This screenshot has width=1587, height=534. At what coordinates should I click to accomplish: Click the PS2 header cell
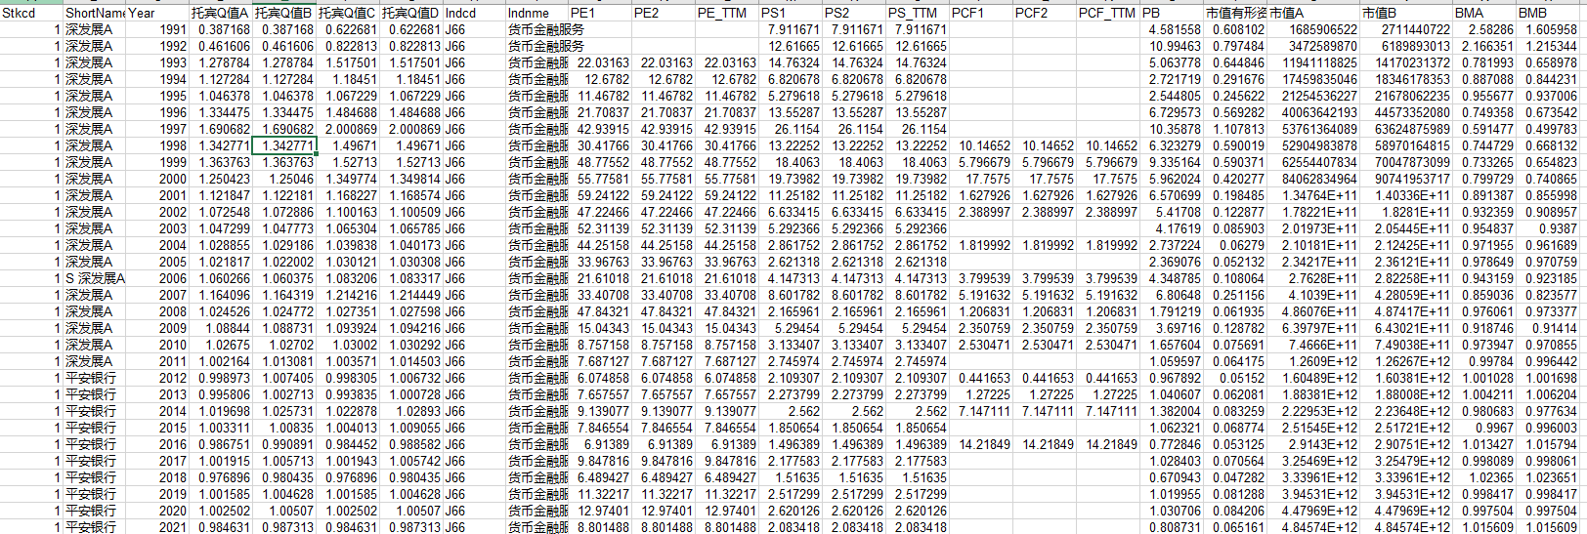(x=854, y=13)
